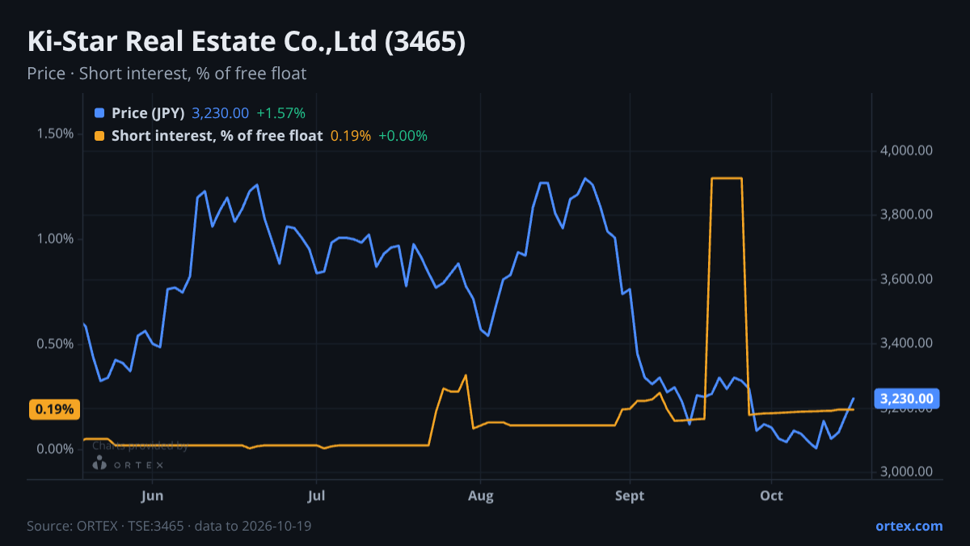
Task: Click the 3,000.00 right axis label
Action: click(x=907, y=472)
